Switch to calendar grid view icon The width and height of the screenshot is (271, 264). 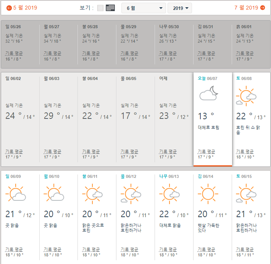tap(110, 8)
